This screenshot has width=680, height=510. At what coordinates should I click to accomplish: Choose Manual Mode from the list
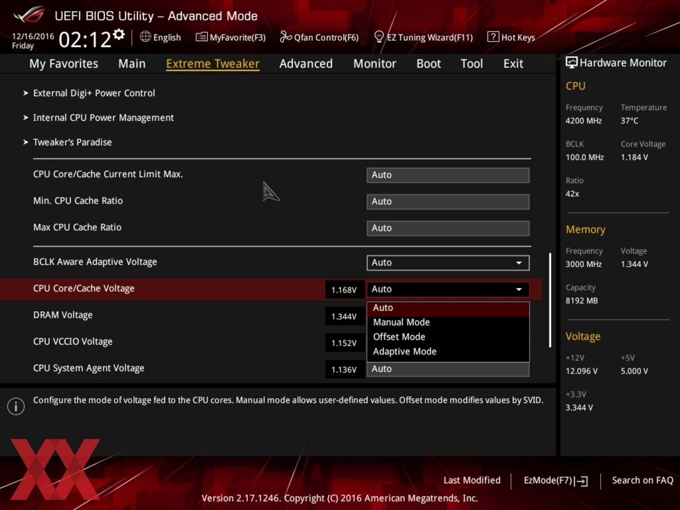[x=448, y=322]
